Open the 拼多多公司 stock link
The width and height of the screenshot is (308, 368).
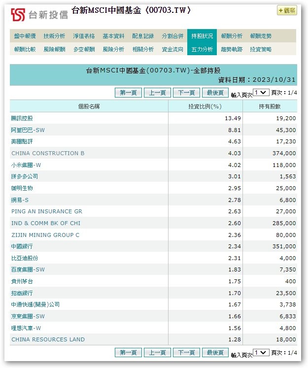coord(25,176)
